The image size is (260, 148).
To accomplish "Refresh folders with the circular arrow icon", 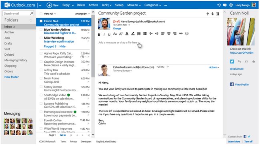I will (x=31, y=20).
